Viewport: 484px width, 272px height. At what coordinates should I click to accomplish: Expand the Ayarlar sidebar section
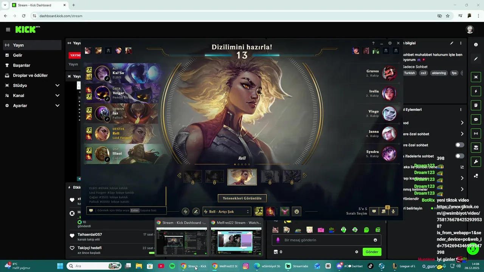(x=32, y=106)
